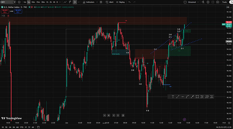The height and width of the screenshot is (129, 233).
Task: Click the BUY 99.075 button
Action: tap(18, 11)
